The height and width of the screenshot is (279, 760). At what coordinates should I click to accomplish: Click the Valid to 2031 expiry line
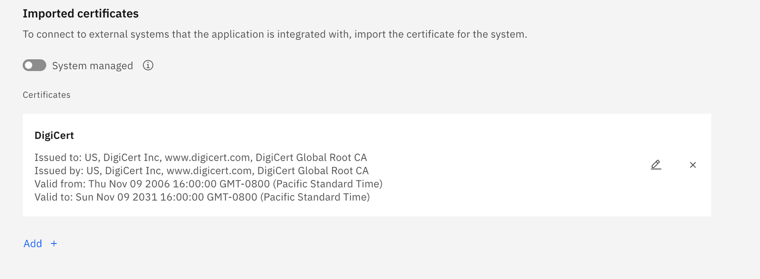pos(202,197)
